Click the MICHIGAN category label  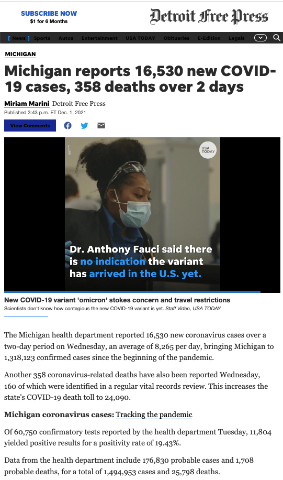pyautogui.click(x=20, y=54)
